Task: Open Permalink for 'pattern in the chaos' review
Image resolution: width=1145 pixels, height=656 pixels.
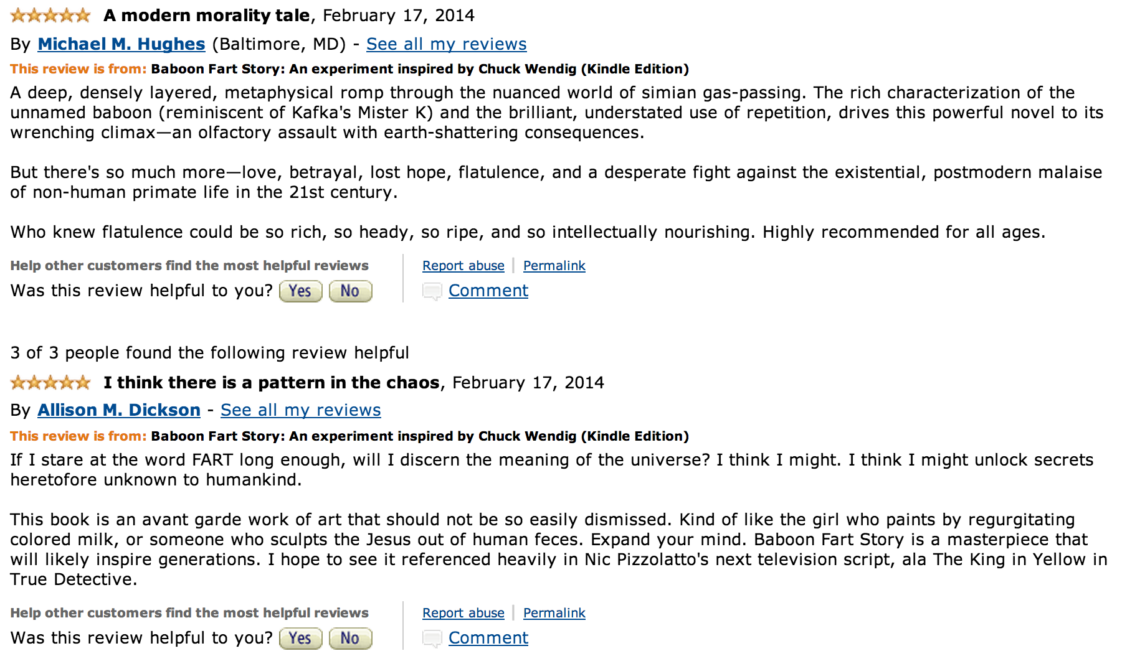Action: (x=554, y=613)
